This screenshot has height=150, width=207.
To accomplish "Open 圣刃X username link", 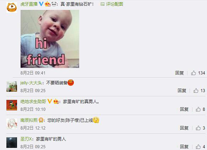I will click(x=26, y=139).
